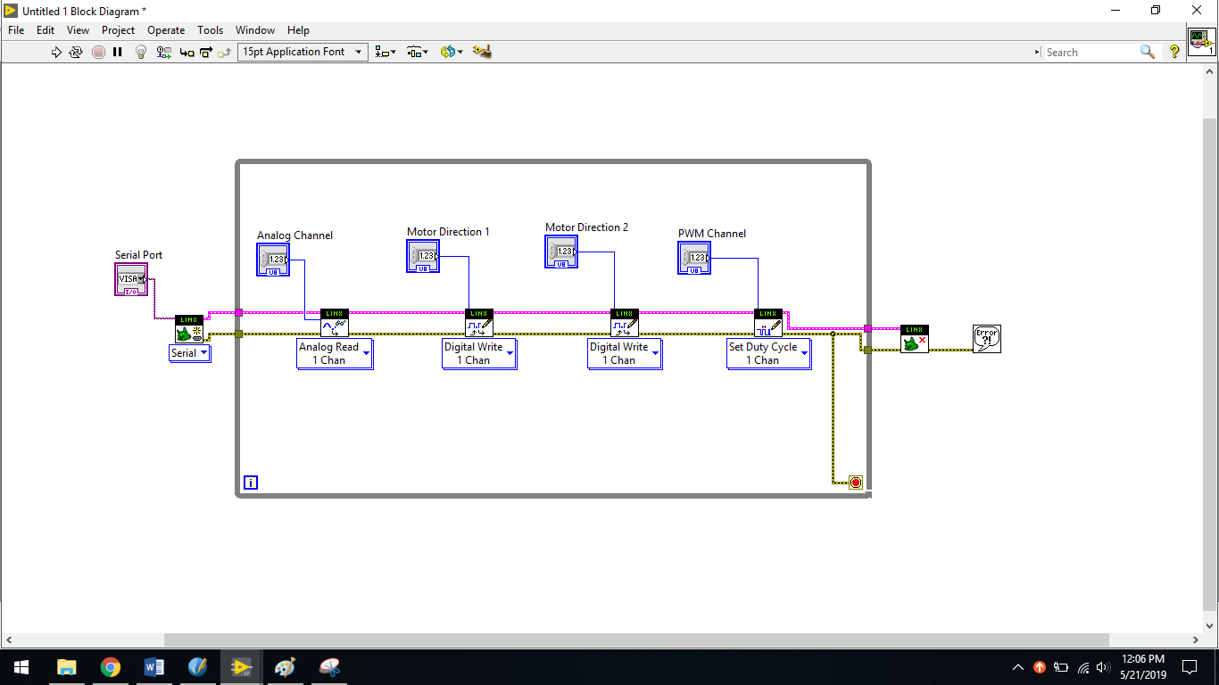Open the Paint app from taskbar
This screenshot has width=1219, height=685.
coord(285,667)
